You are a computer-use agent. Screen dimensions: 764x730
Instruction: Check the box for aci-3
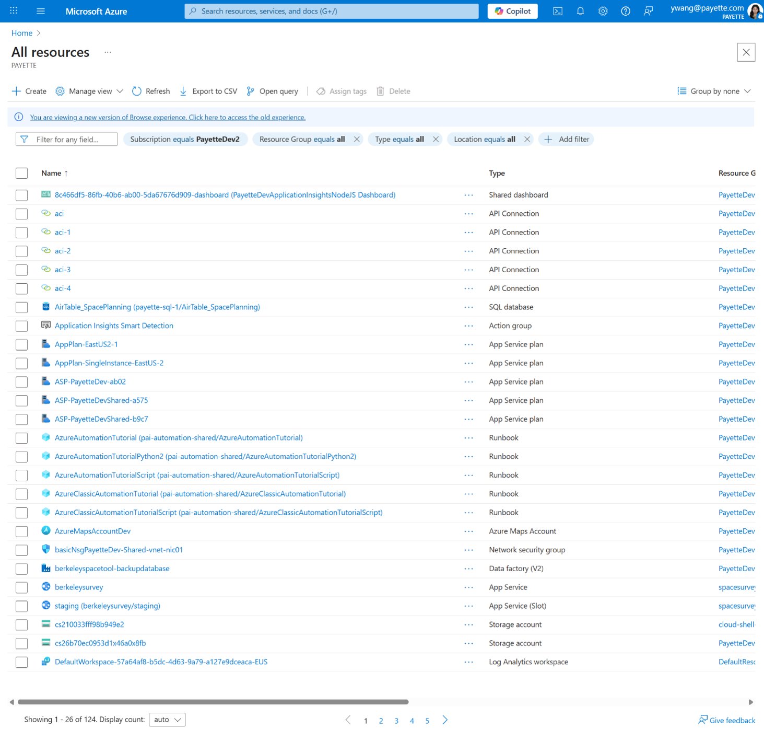tap(21, 270)
